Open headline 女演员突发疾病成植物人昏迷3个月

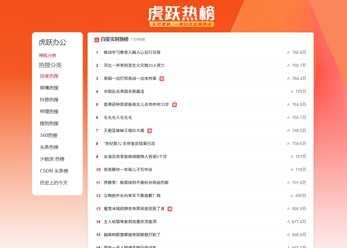(x=135, y=157)
